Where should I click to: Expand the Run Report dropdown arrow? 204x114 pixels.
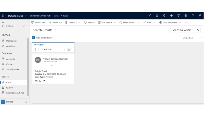point(115,23)
